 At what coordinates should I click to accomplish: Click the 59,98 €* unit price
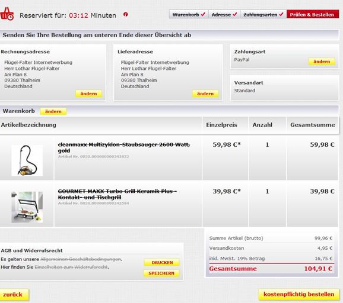click(227, 144)
